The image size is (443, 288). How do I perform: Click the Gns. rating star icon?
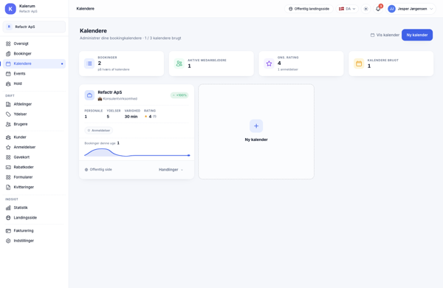tap(269, 64)
